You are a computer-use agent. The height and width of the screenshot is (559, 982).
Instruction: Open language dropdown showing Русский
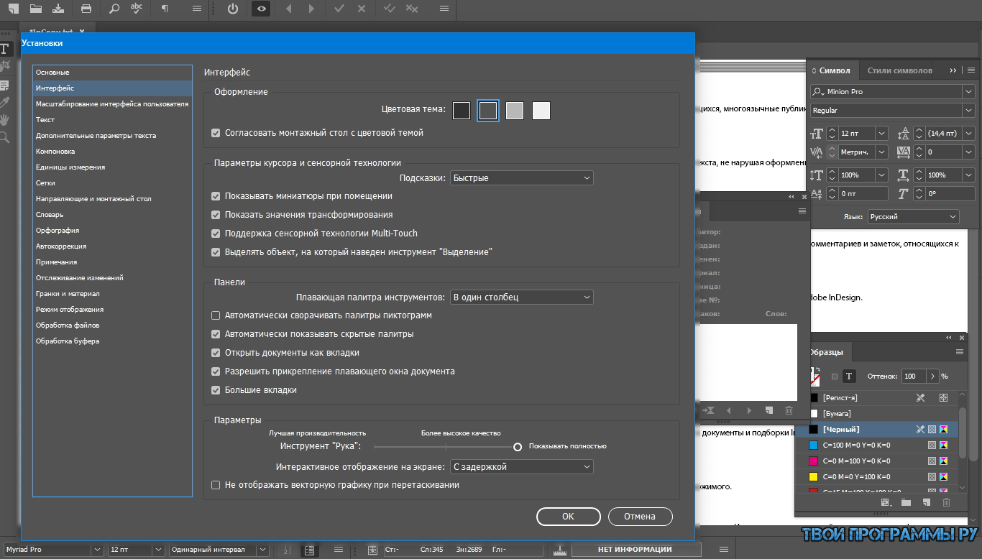coord(913,216)
